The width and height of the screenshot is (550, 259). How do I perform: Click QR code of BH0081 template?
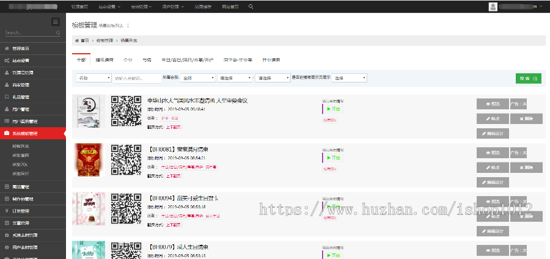click(x=127, y=159)
